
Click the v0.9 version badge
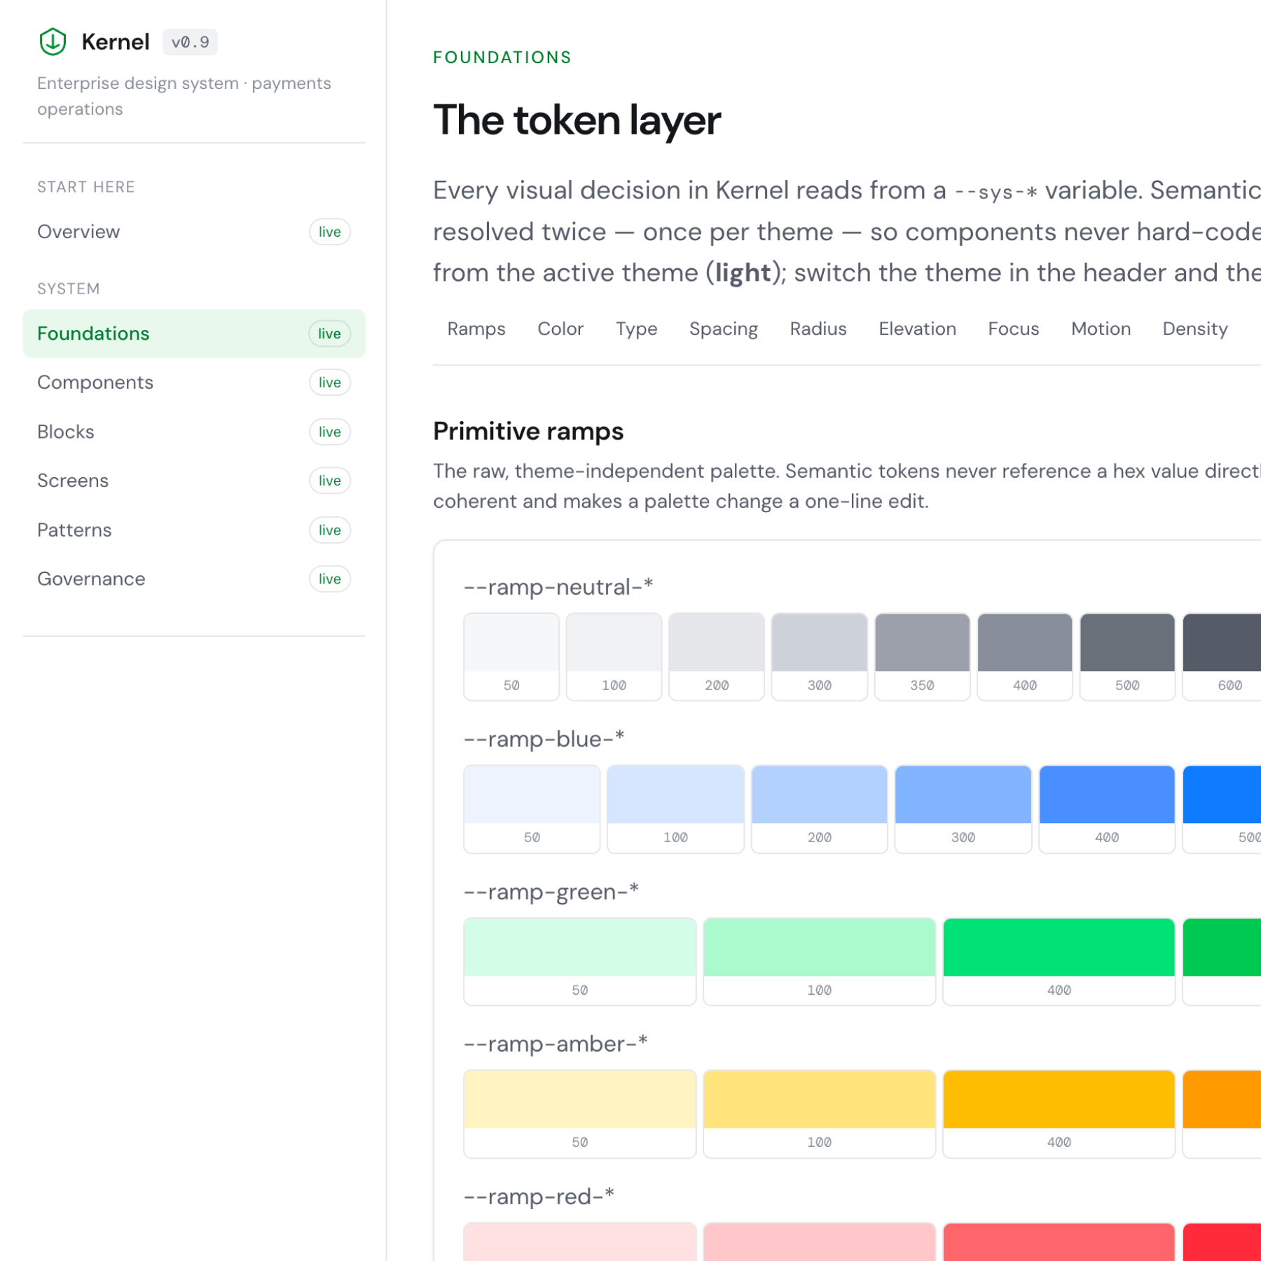(190, 42)
